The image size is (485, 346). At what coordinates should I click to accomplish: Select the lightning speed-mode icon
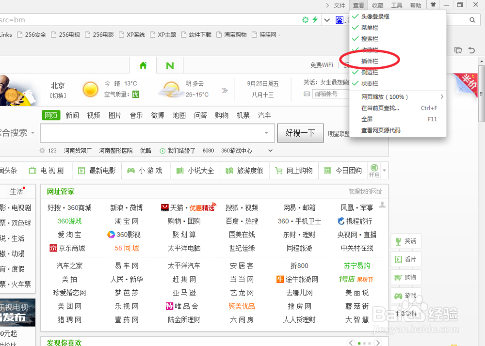coord(316,20)
